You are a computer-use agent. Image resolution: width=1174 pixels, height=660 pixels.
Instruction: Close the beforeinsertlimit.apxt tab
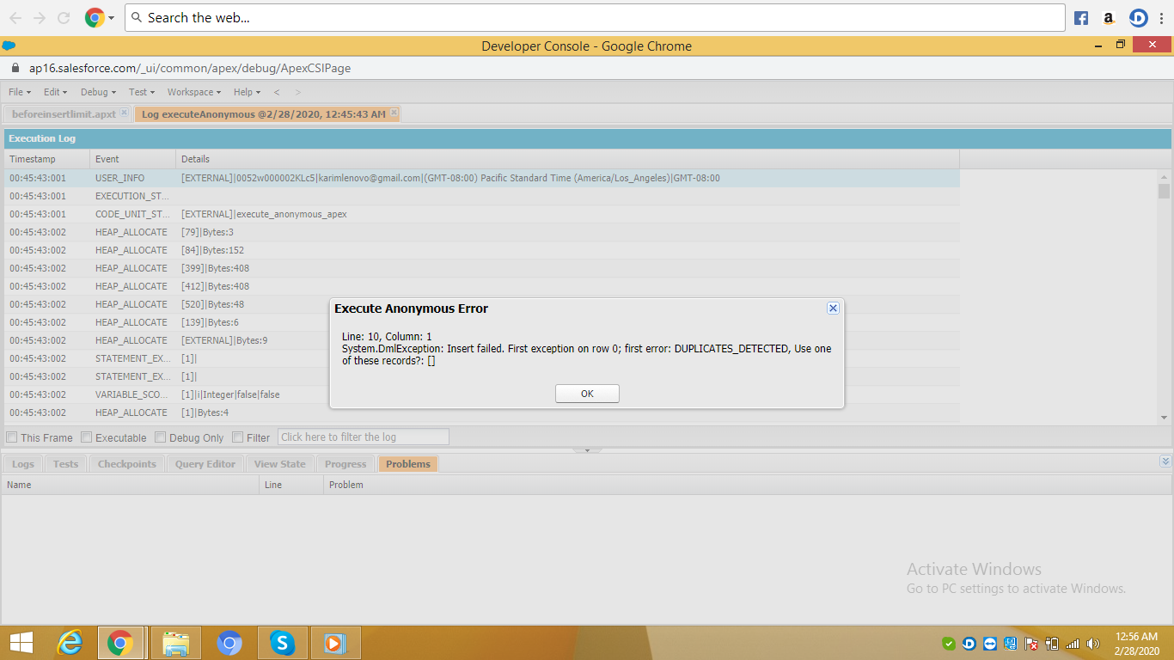pos(124,113)
